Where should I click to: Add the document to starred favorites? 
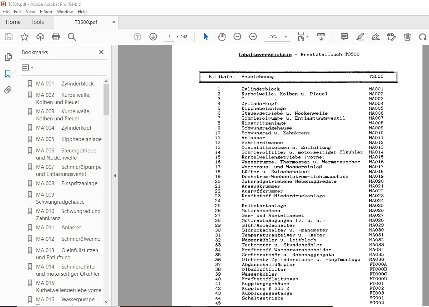point(24,37)
